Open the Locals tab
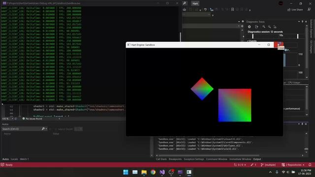Image resolution: width=315 pixels, height=177 pixels. (14, 159)
